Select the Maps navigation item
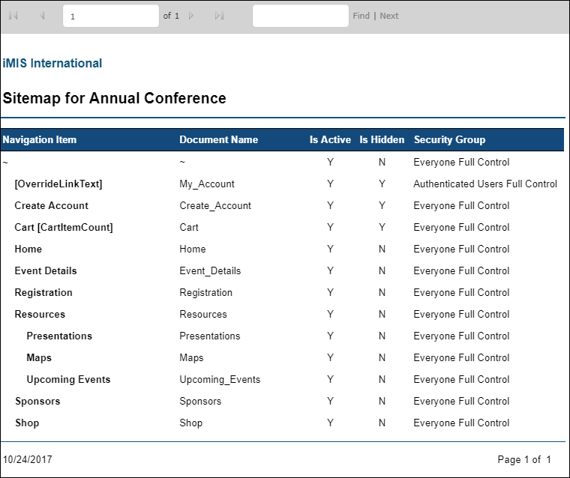570x478 pixels. click(x=39, y=358)
